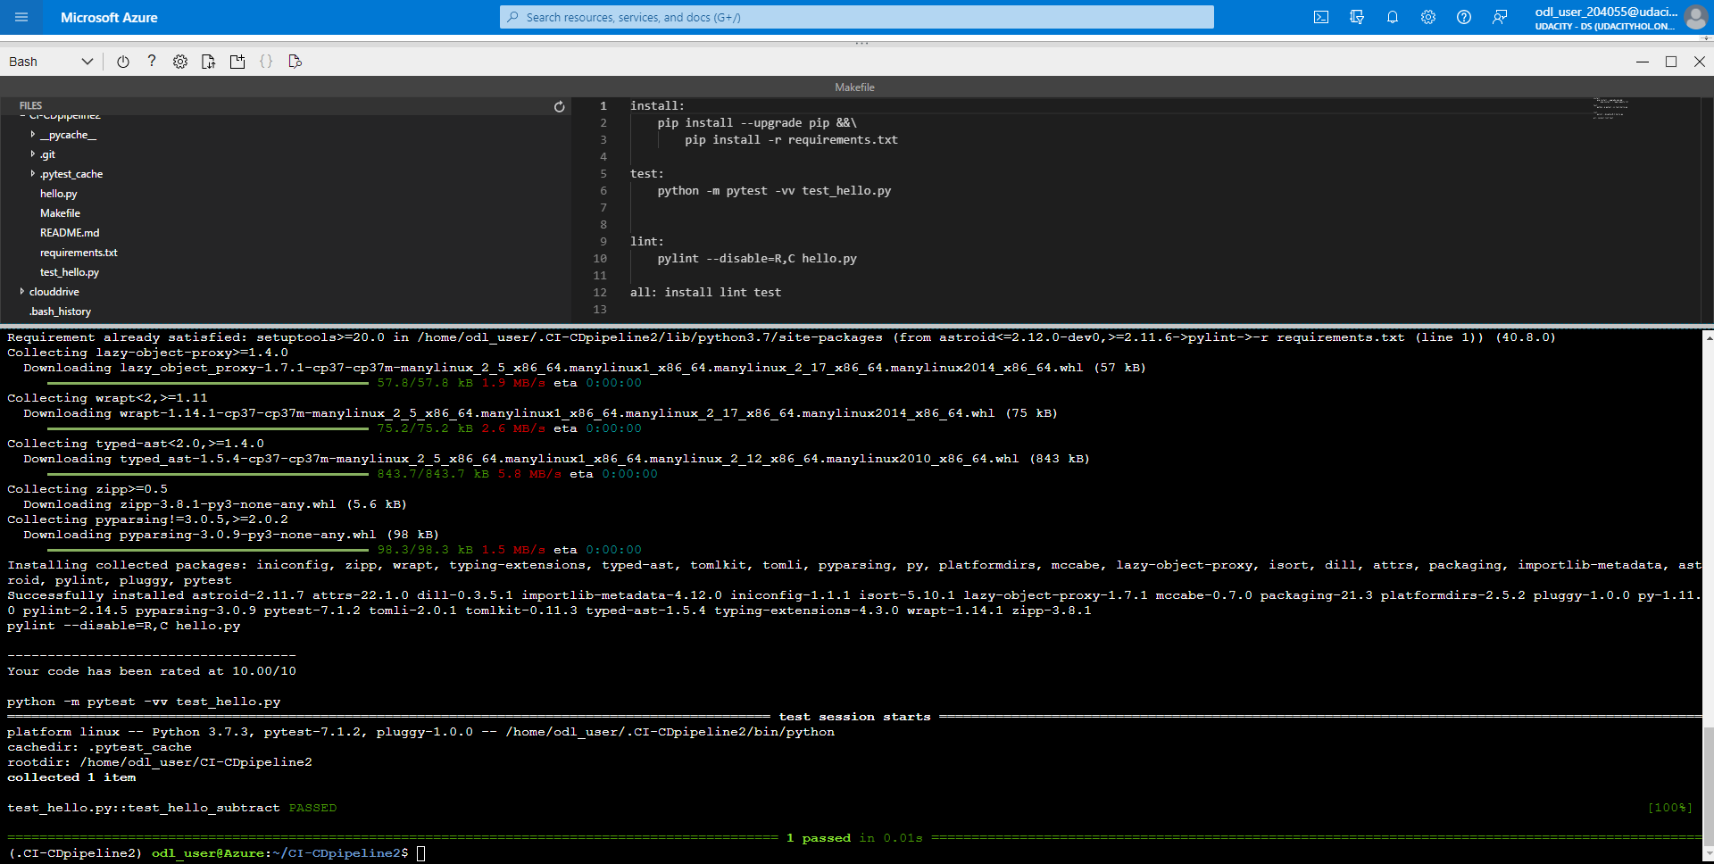The height and width of the screenshot is (864, 1714).
Task: Focus the Azure resources search bar
Action: coord(855,16)
